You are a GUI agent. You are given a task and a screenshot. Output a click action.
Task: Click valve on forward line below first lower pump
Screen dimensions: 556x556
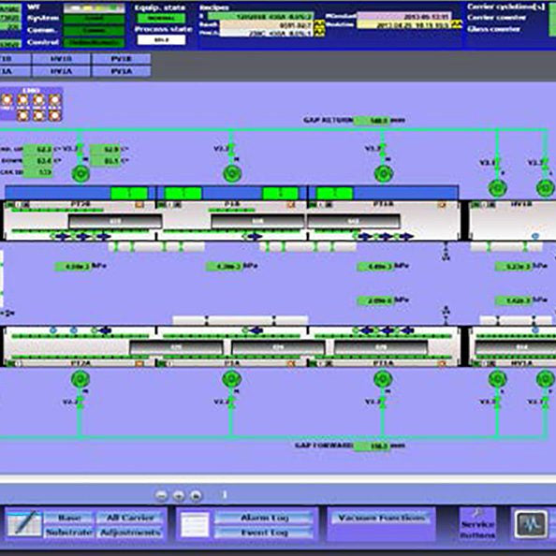tap(80, 402)
